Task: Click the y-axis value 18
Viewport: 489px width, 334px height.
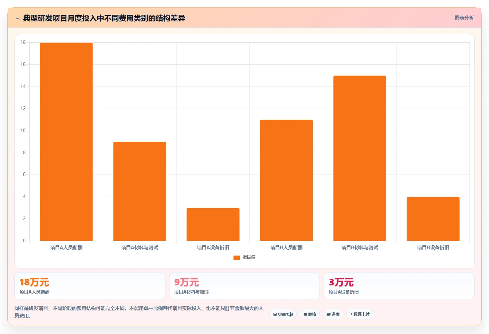Action: (x=23, y=42)
